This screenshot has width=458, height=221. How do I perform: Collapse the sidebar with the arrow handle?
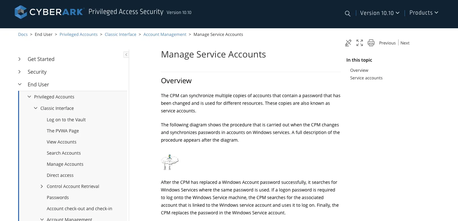[126, 55]
